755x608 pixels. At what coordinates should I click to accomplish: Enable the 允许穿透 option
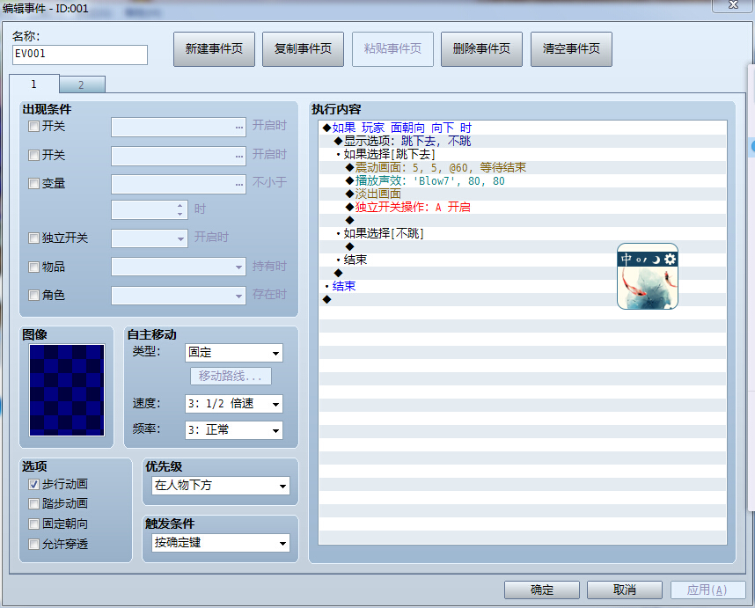tap(33, 544)
